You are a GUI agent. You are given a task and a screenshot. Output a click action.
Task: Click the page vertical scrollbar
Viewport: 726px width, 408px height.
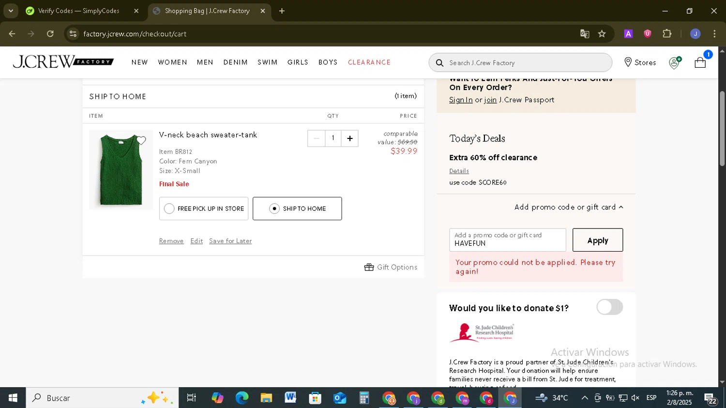coord(722,128)
